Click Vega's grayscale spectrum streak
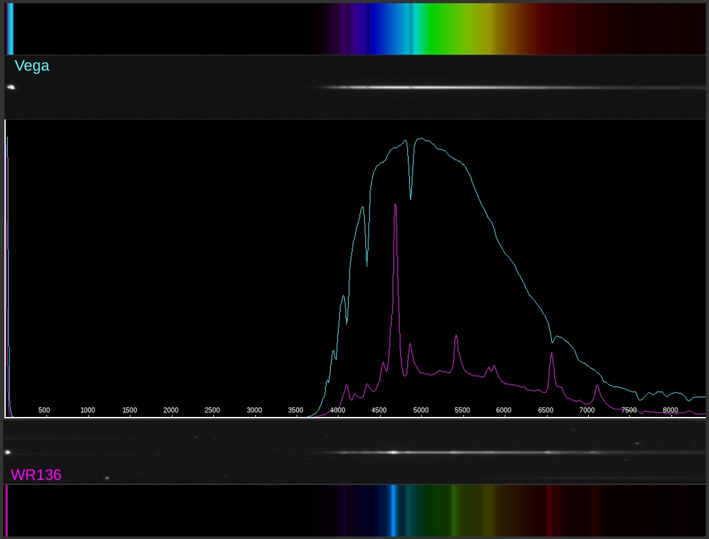This screenshot has width=709, height=539. pos(511,87)
